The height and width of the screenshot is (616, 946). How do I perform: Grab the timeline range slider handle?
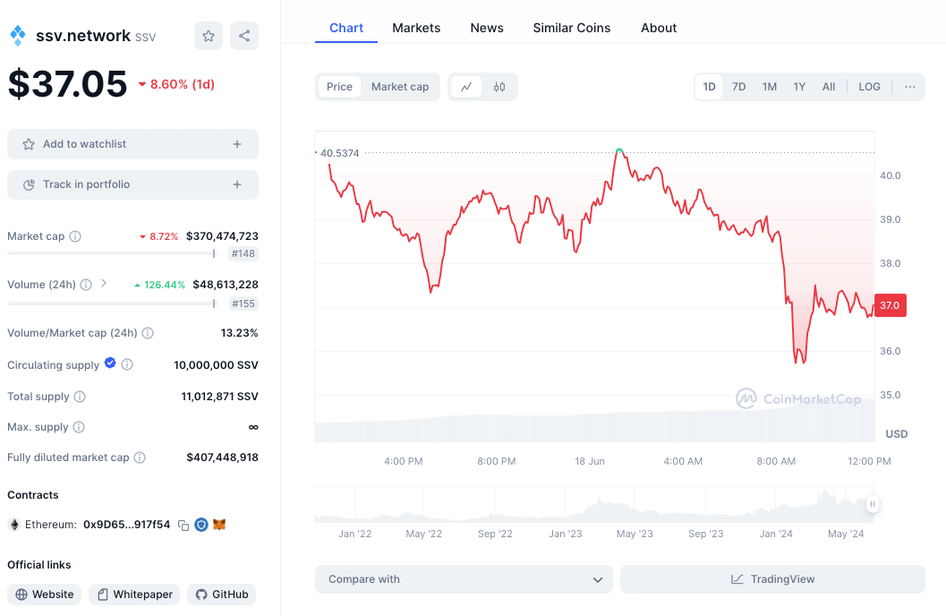872,504
